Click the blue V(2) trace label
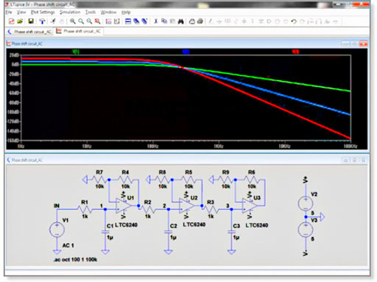This screenshot has height=282, width=377. (x=186, y=52)
